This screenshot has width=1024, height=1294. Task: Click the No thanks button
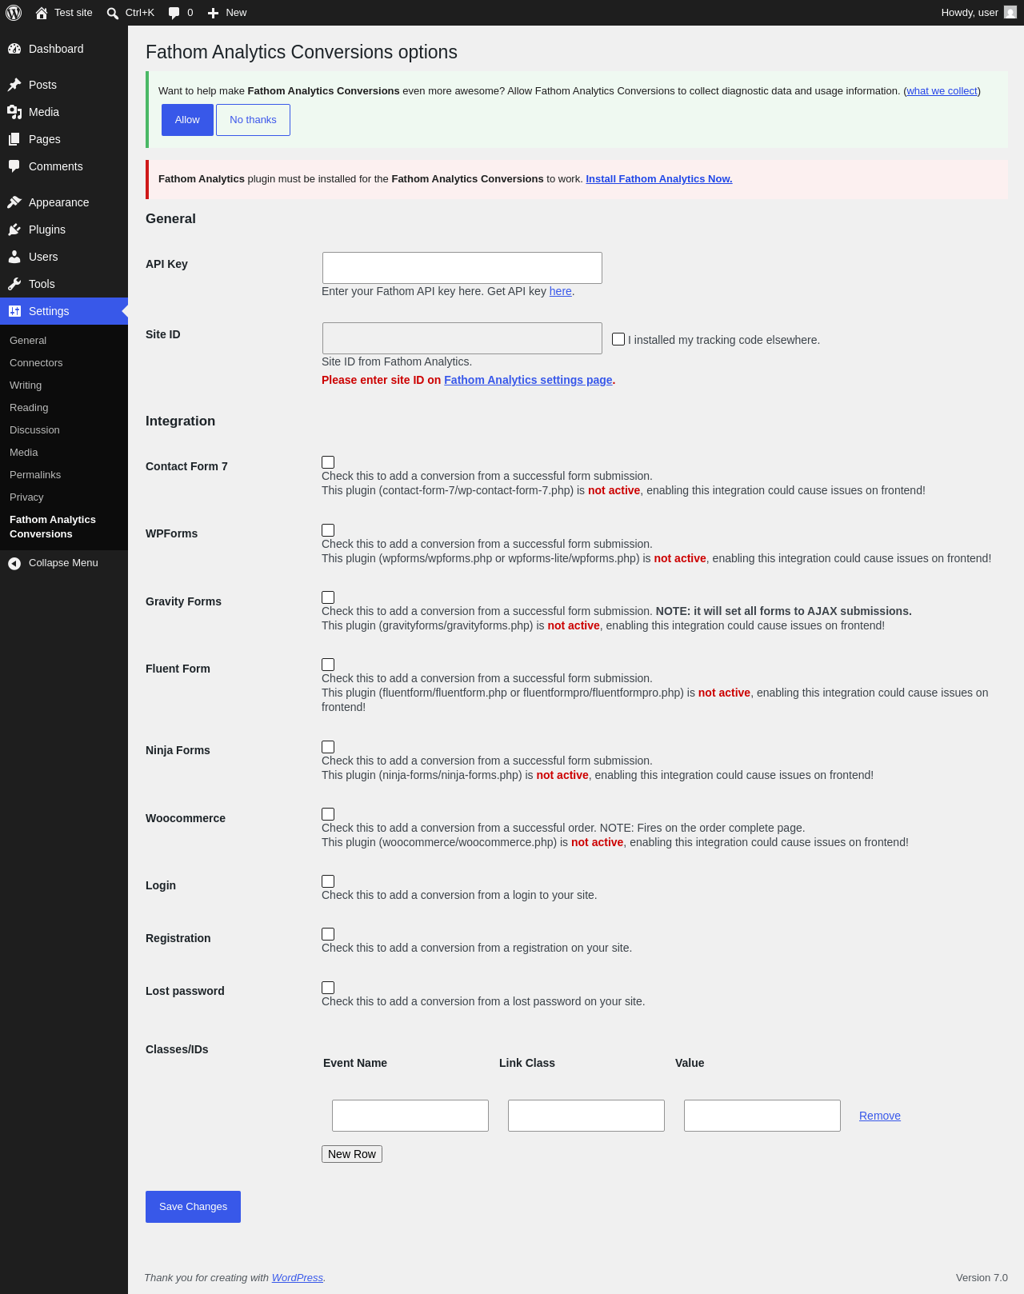(253, 120)
